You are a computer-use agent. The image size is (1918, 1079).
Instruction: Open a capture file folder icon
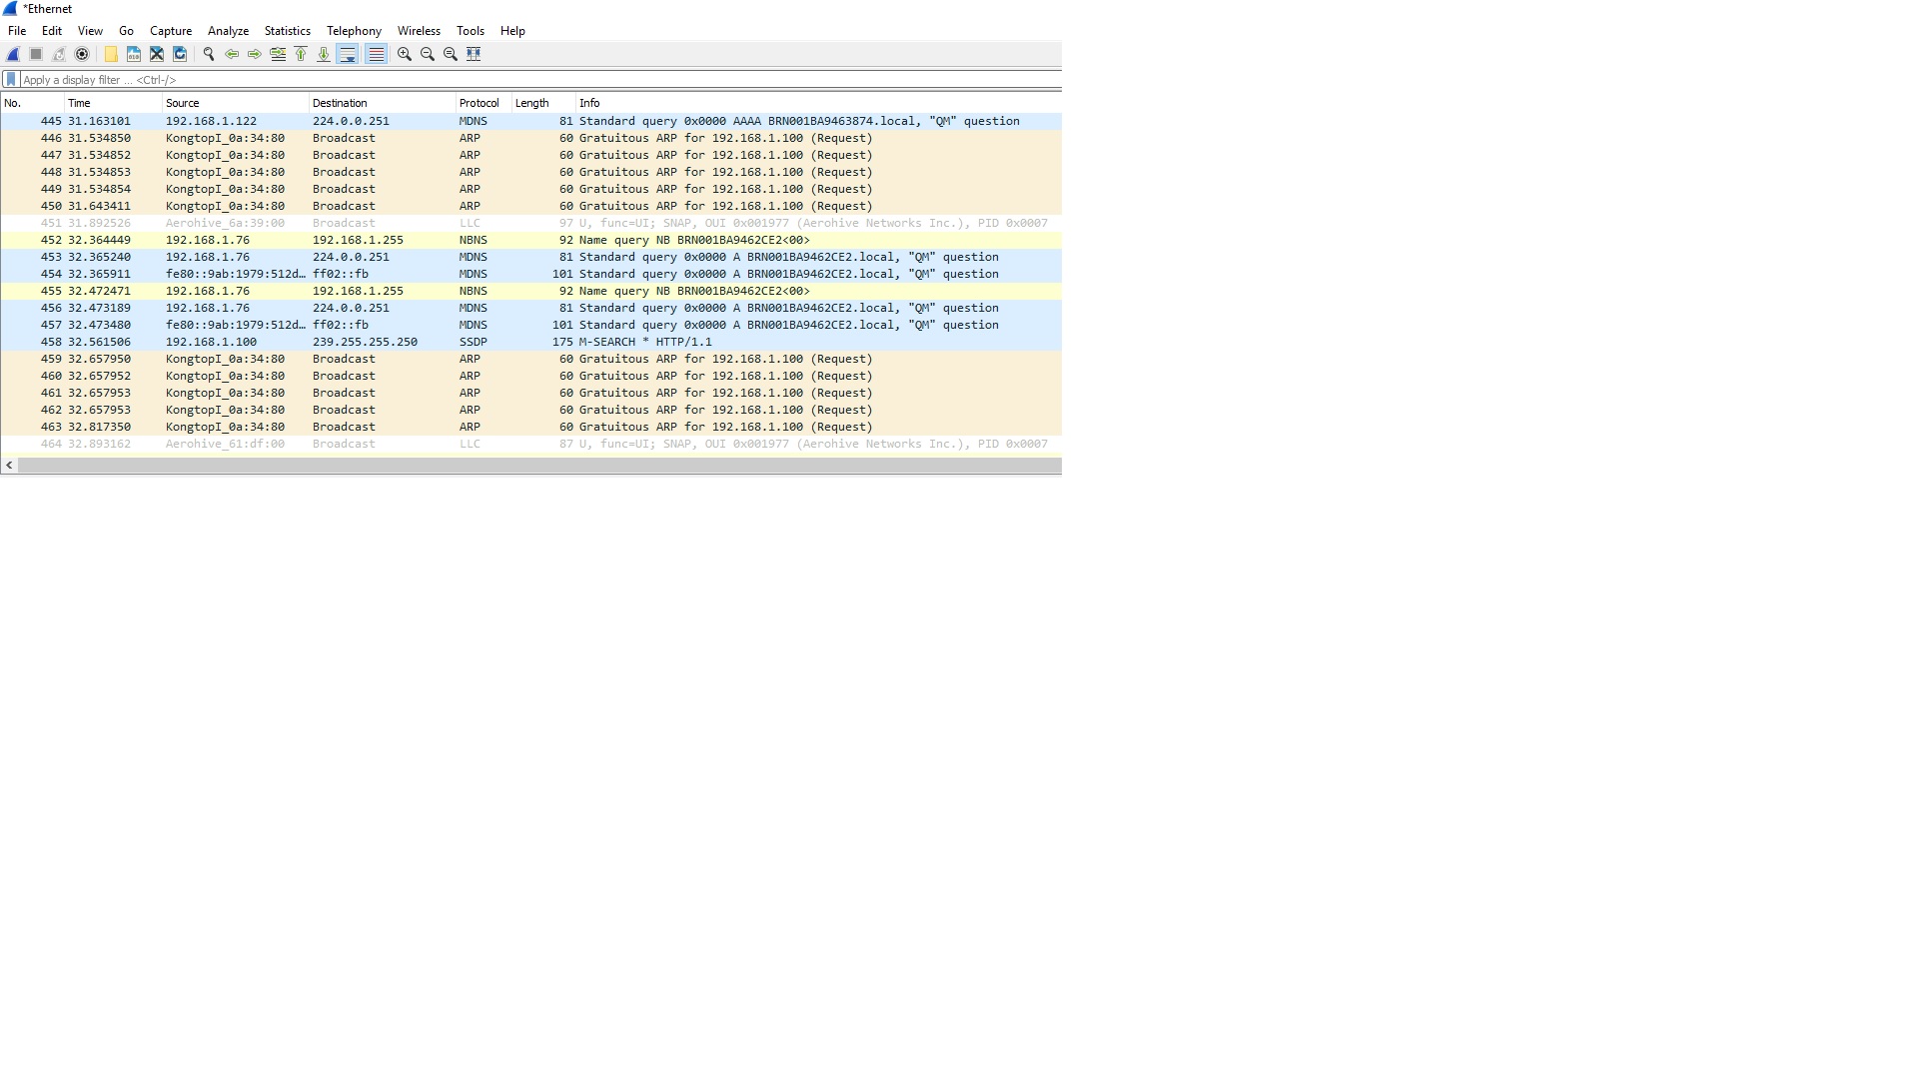point(111,54)
